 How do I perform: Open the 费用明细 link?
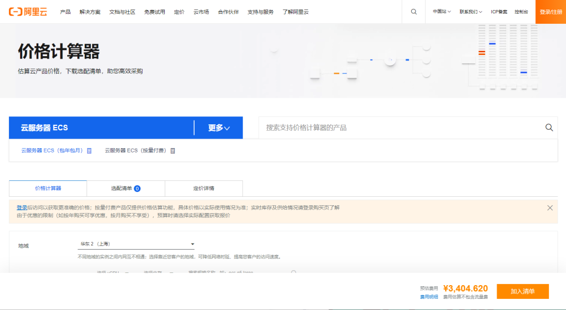(x=429, y=297)
